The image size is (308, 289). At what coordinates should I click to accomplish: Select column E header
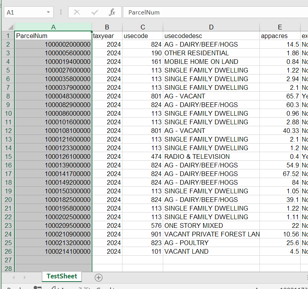click(280, 27)
